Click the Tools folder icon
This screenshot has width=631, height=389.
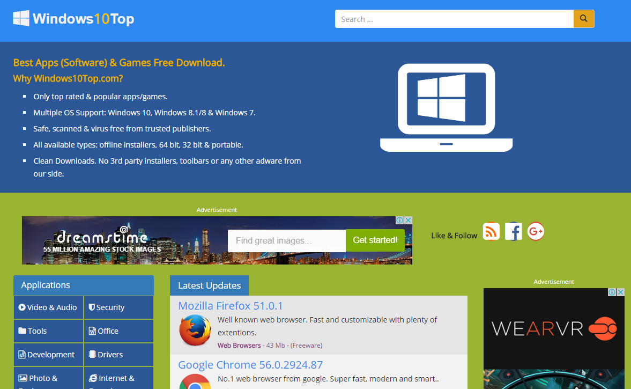point(22,331)
